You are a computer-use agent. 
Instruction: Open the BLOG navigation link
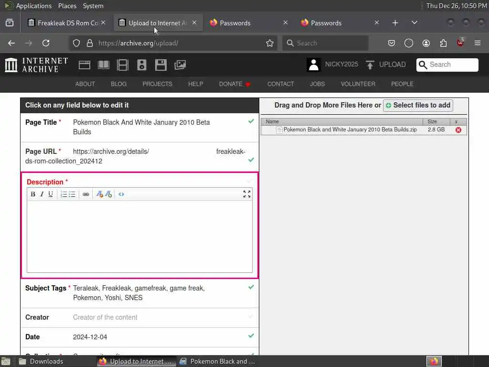click(x=118, y=84)
